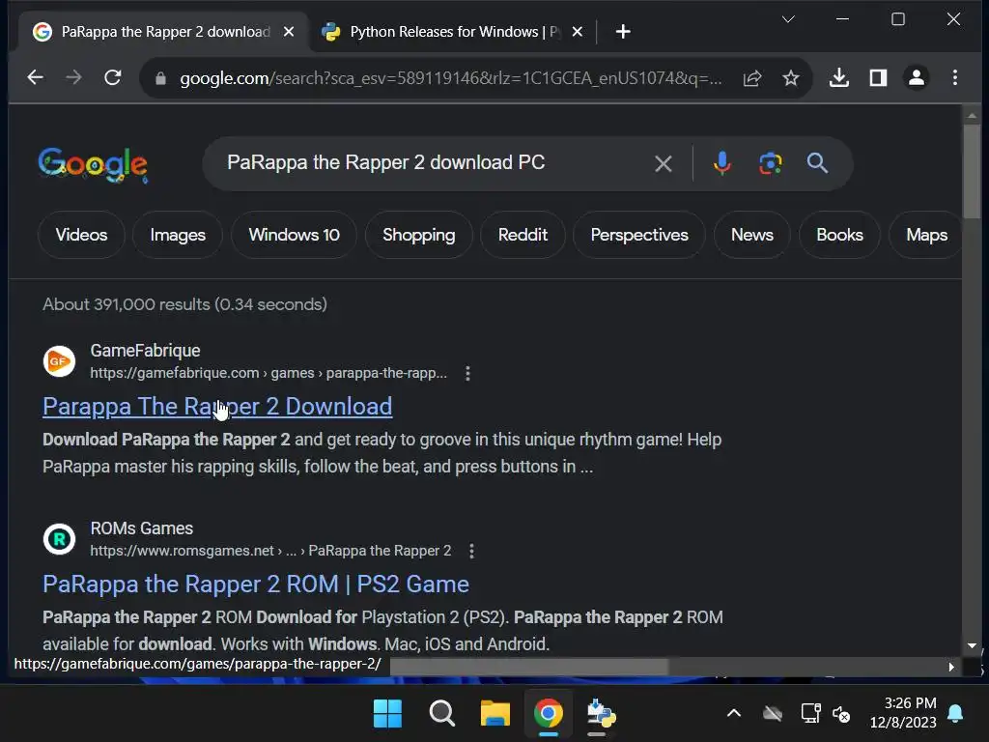Click the forward navigation arrow
Image resolution: width=989 pixels, height=742 pixels.
coord(73,77)
